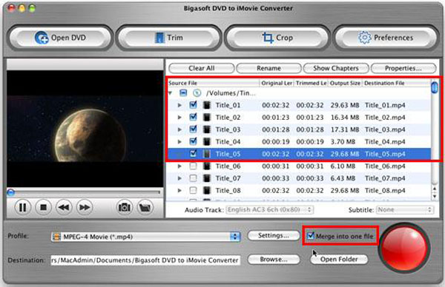Uncheck the Title_04 checkbox

(194, 141)
